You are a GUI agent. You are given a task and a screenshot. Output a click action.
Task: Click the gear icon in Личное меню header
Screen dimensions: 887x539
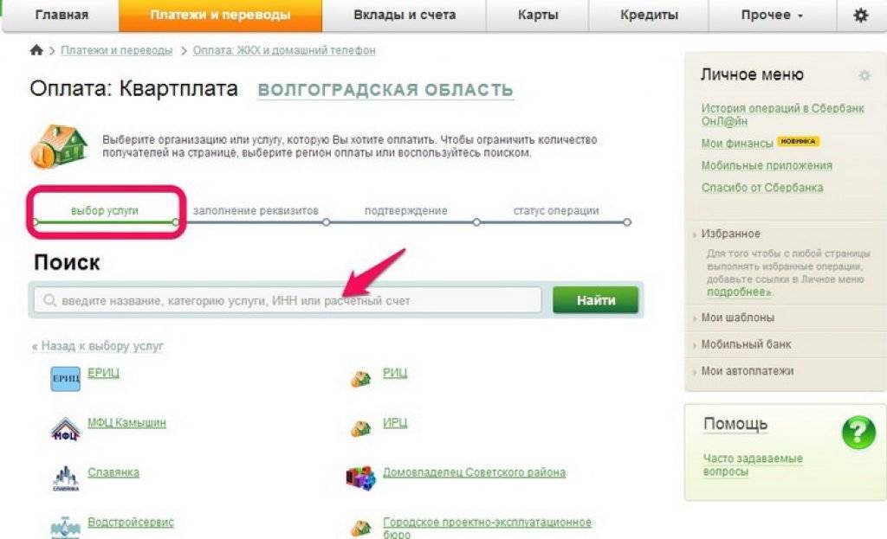pos(864,75)
